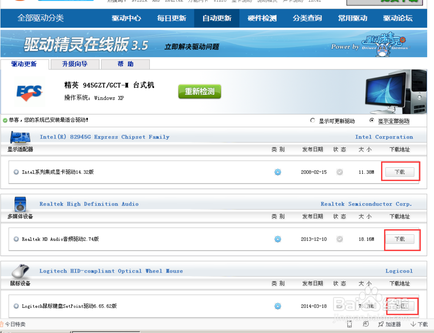The height and width of the screenshot is (333, 434).
Task: Open the 每日更新 navigation item
Action: click(171, 18)
